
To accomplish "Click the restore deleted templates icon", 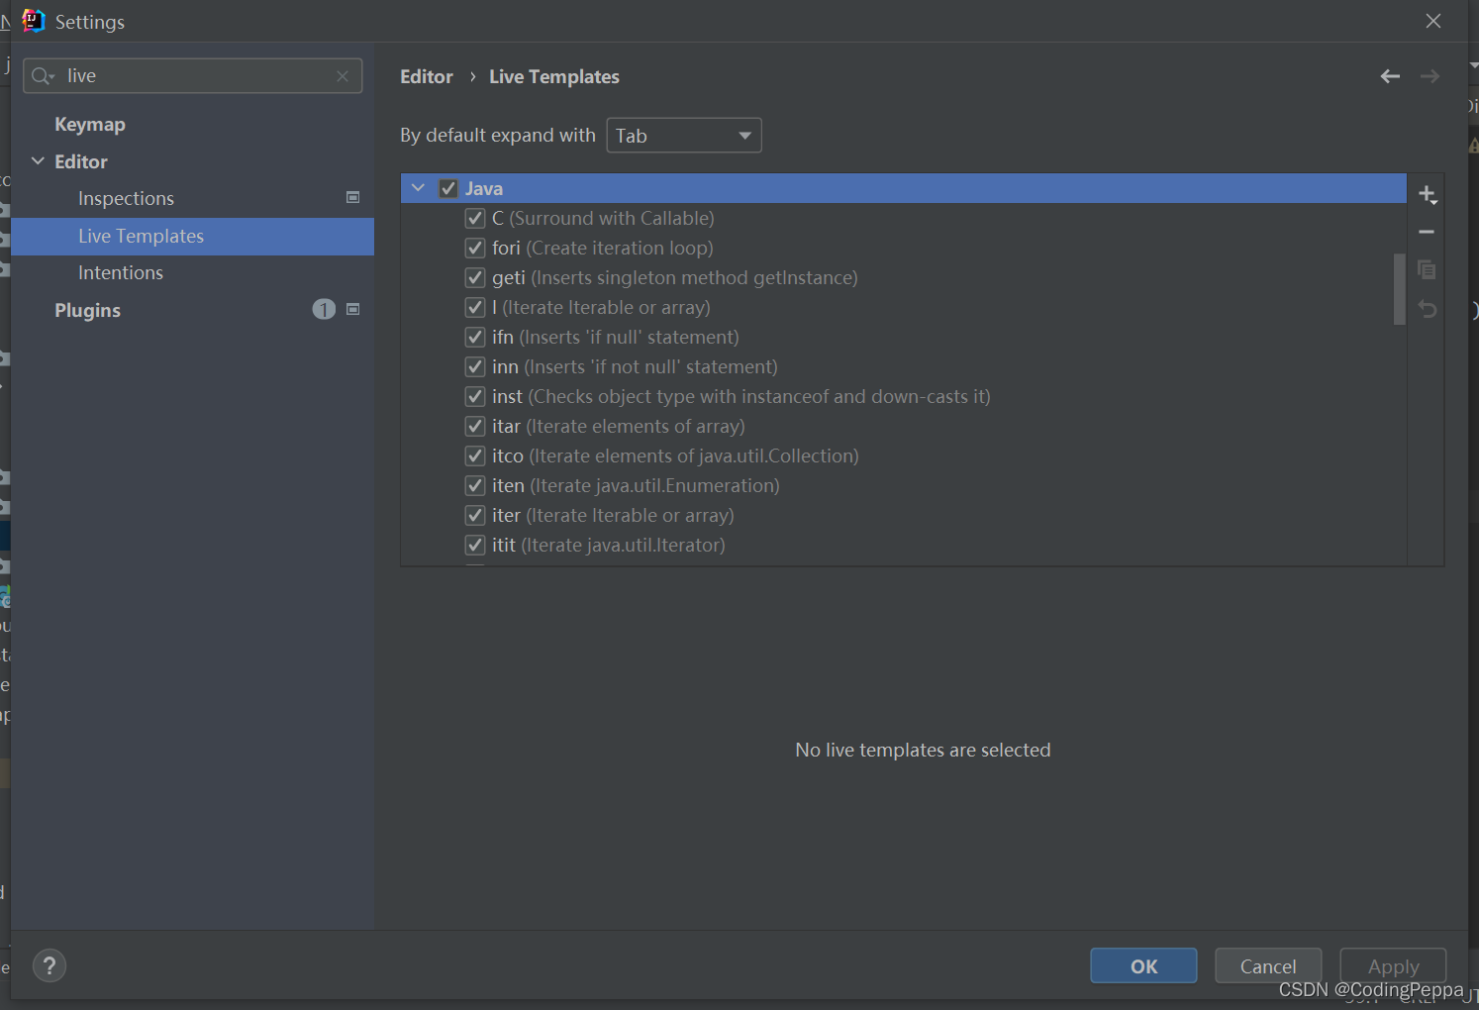I will pos(1427,309).
